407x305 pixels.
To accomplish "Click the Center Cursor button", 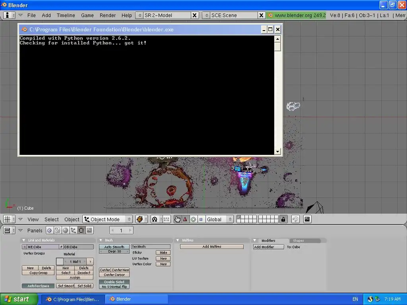I will tap(114, 275).
